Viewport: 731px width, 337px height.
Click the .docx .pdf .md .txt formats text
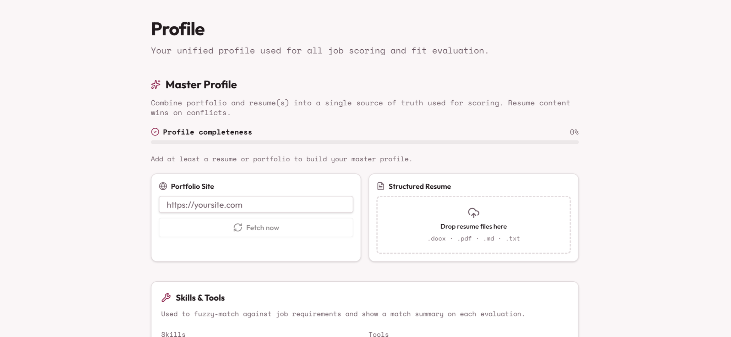pos(474,238)
